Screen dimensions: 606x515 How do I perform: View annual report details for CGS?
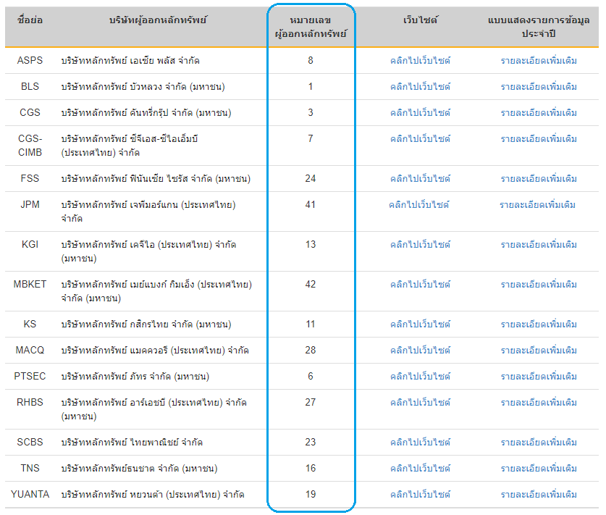pyautogui.click(x=539, y=113)
